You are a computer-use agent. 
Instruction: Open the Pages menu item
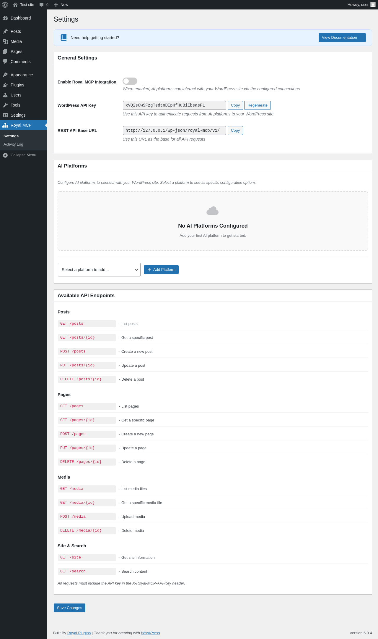pyautogui.click(x=24, y=51)
